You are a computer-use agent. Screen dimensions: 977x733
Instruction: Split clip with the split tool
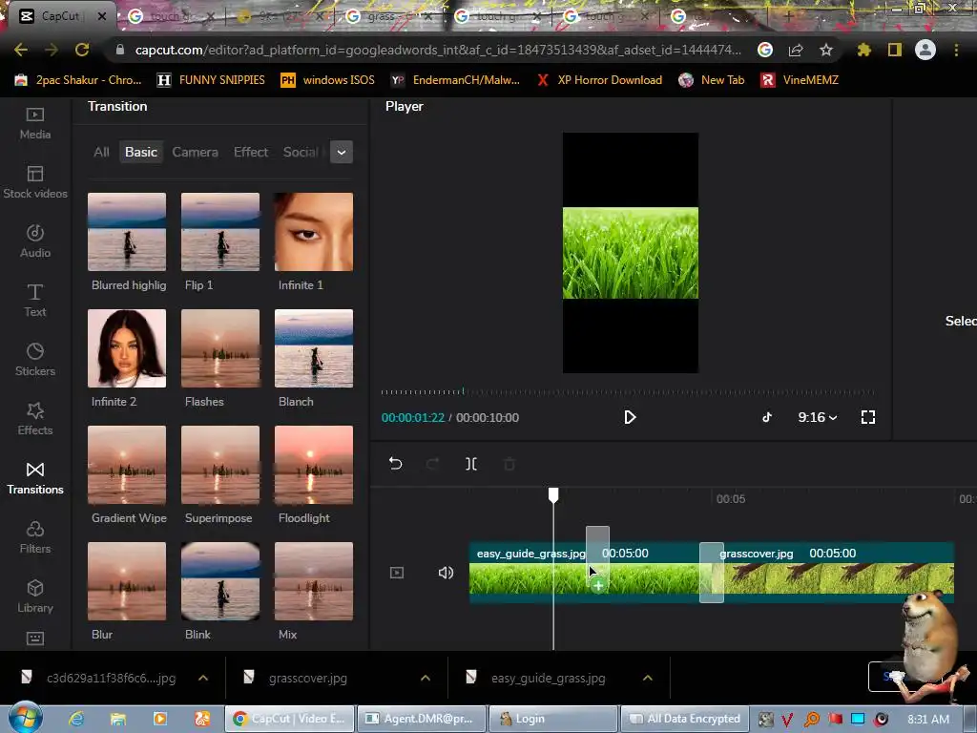click(x=471, y=464)
